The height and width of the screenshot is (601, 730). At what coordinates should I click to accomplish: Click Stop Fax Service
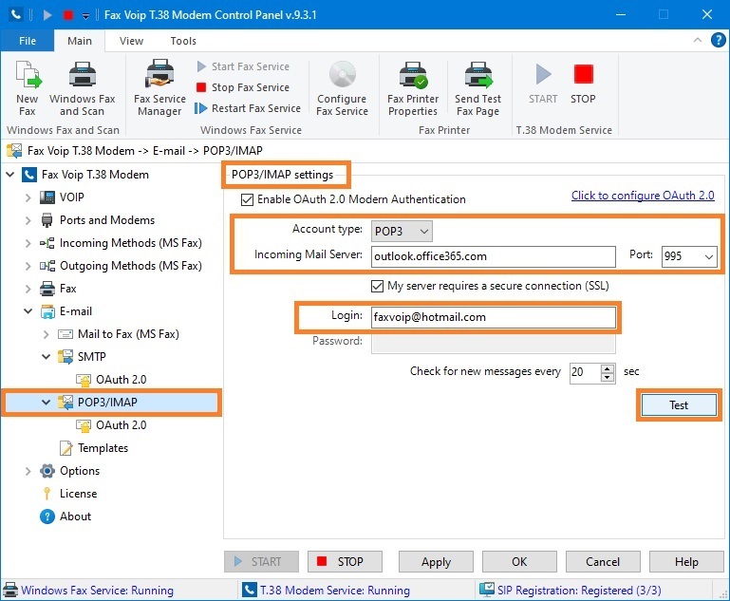(243, 87)
